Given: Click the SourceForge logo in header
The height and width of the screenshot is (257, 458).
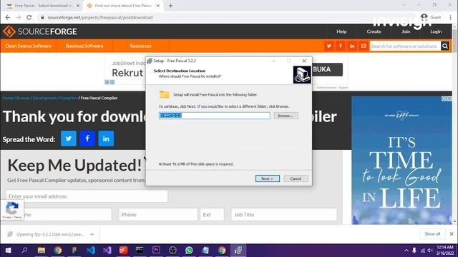Looking at the screenshot, I should (x=40, y=31).
